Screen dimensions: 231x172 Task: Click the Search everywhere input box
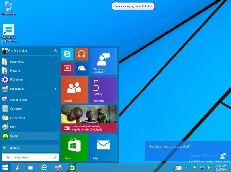[x=30, y=157]
